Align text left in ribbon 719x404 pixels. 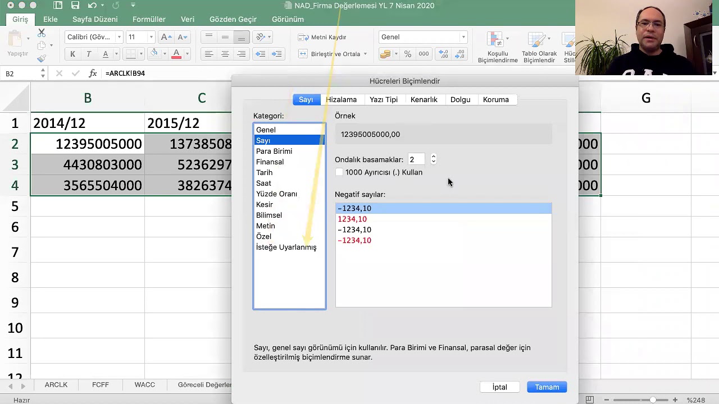coord(209,54)
